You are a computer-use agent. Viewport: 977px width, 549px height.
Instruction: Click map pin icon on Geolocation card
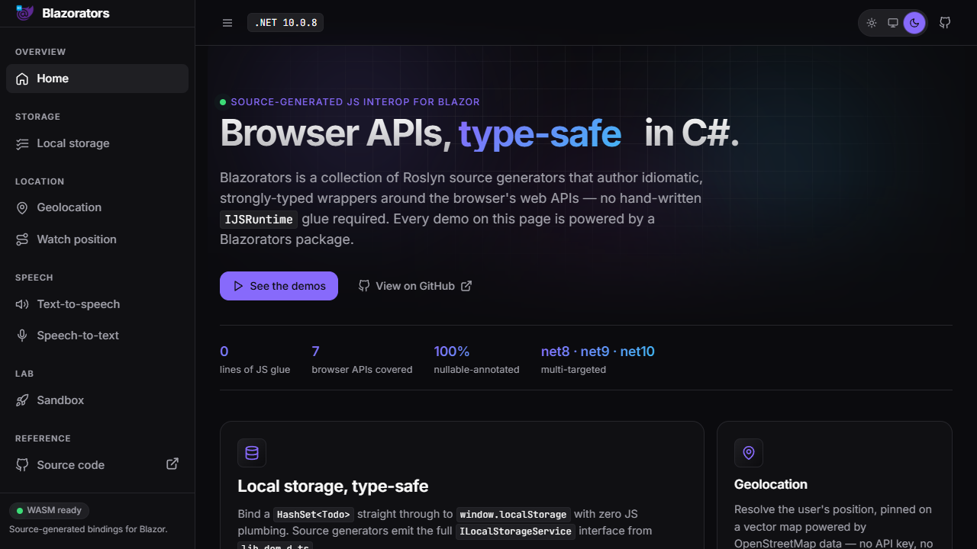point(749,453)
